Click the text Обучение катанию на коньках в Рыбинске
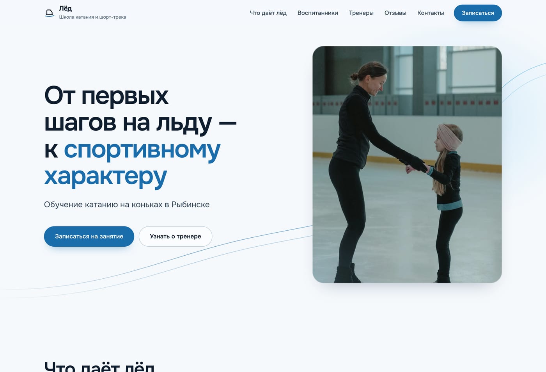The width and height of the screenshot is (546, 372). coord(127,205)
